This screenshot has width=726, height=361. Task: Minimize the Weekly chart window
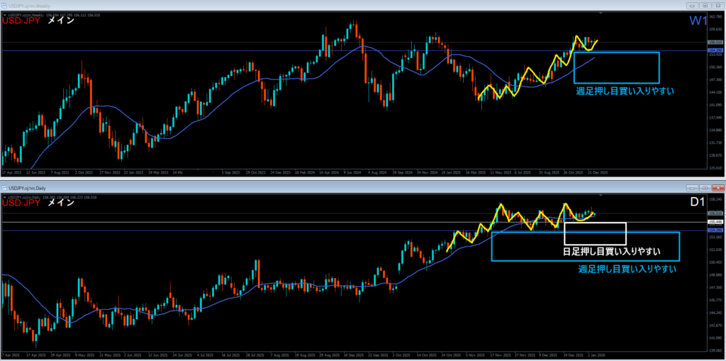pyautogui.click(x=692, y=6)
